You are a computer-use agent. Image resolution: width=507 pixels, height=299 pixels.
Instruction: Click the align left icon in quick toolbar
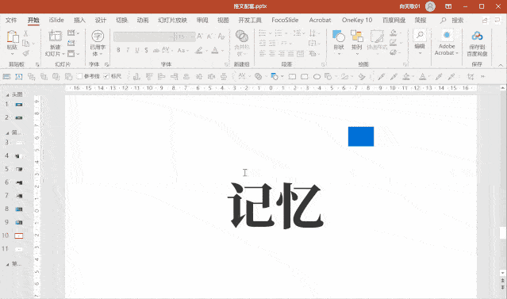click(161, 77)
